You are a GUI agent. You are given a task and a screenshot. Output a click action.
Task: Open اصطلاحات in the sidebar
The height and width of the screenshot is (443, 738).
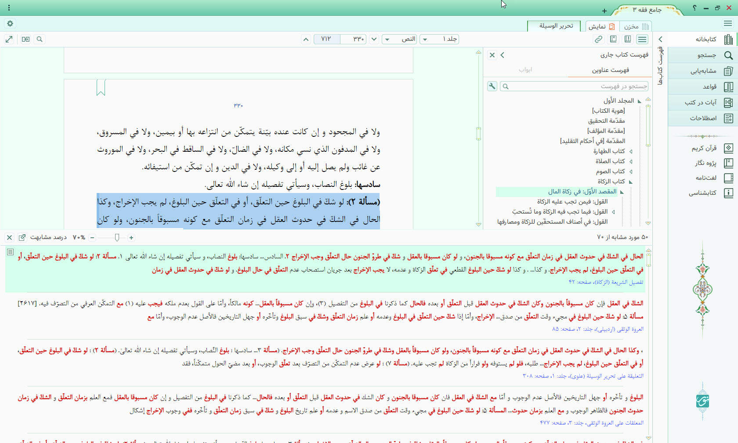point(703,118)
